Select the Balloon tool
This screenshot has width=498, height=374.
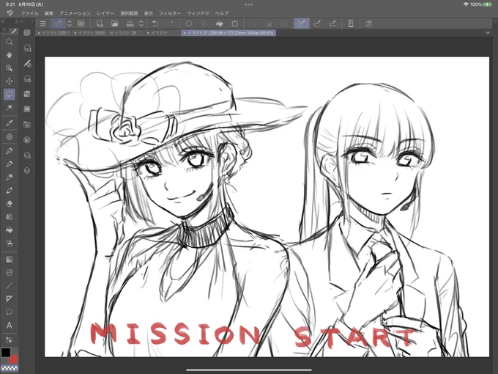pos(10,312)
